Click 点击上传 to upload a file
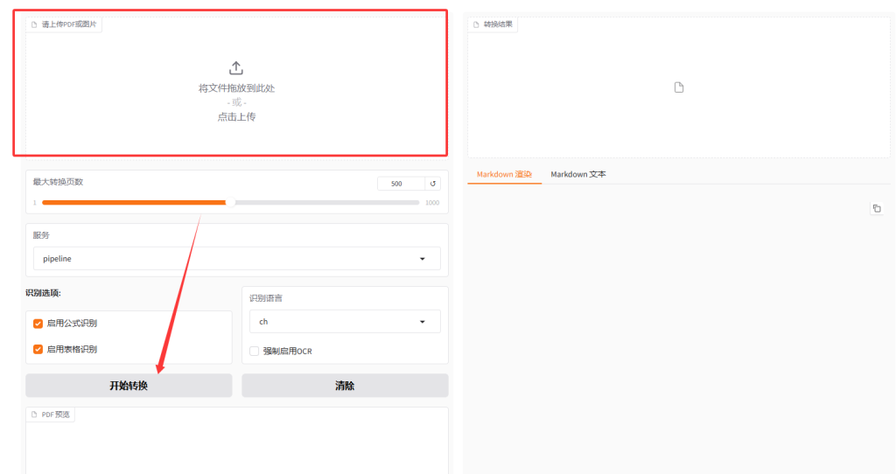 pos(236,116)
